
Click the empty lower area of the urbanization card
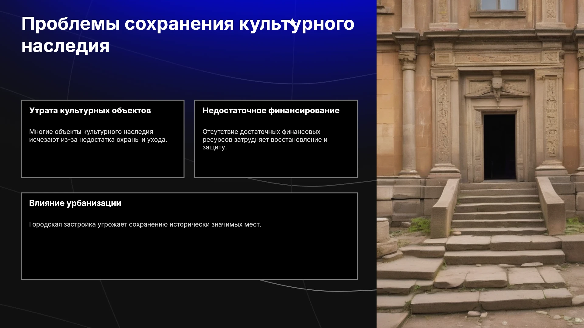pos(189,255)
